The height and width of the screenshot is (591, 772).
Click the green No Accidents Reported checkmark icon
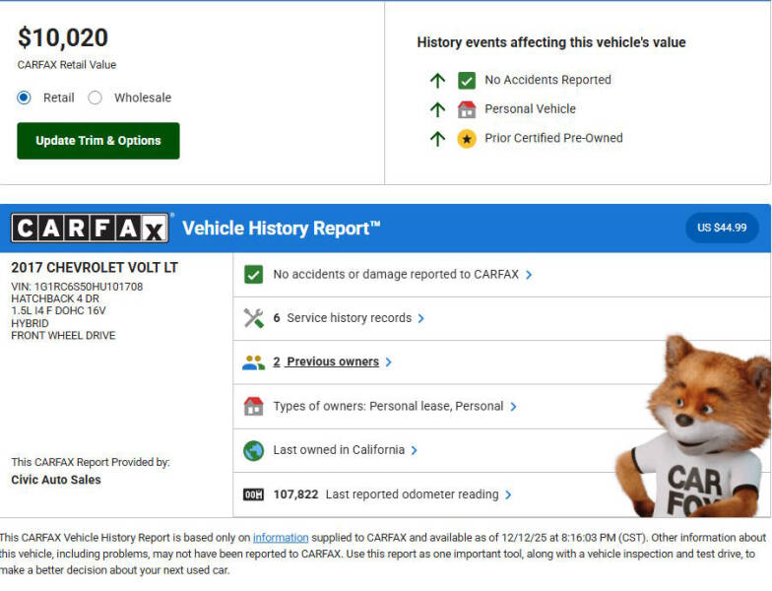(467, 81)
